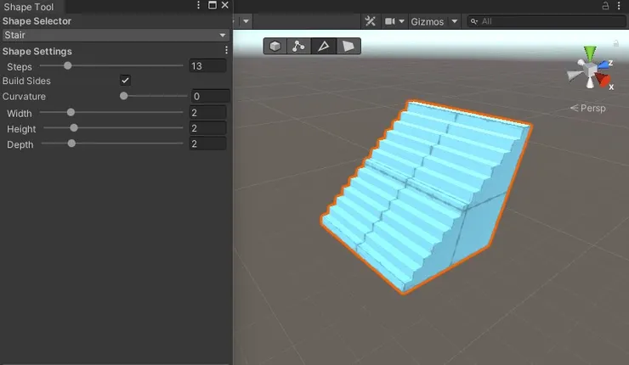Select the Object mode cube icon

[x=275, y=46]
